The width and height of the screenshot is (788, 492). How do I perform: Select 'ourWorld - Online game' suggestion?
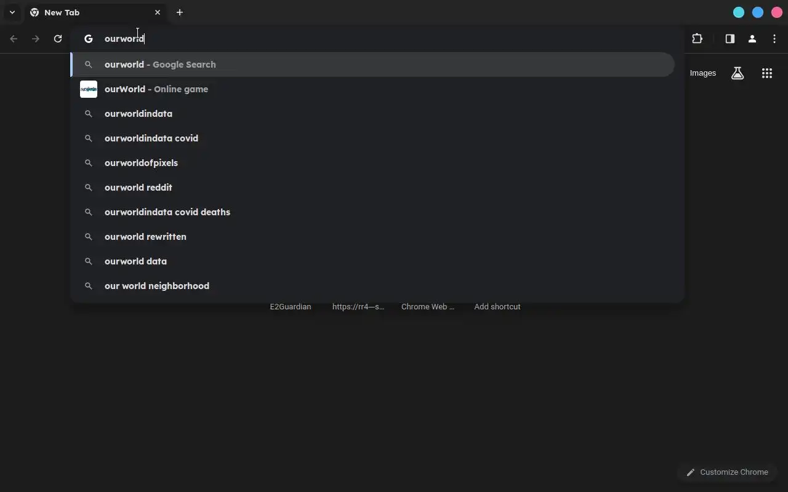372,89
